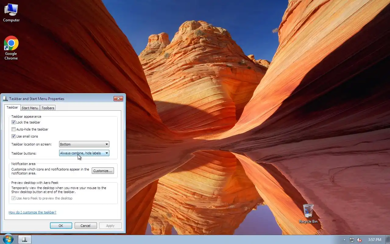This screenshot has width=390, height=244.
Task: Click the network tray icon
Action: point(352,240)
